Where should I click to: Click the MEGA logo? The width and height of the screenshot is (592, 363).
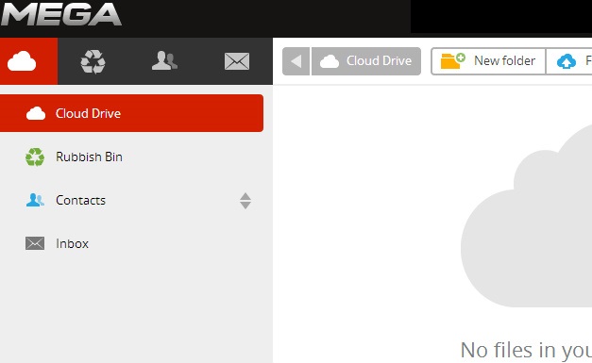pos(60,14)
